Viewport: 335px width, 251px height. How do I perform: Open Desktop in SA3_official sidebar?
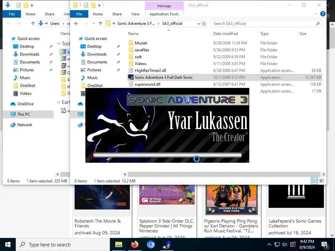94,46
